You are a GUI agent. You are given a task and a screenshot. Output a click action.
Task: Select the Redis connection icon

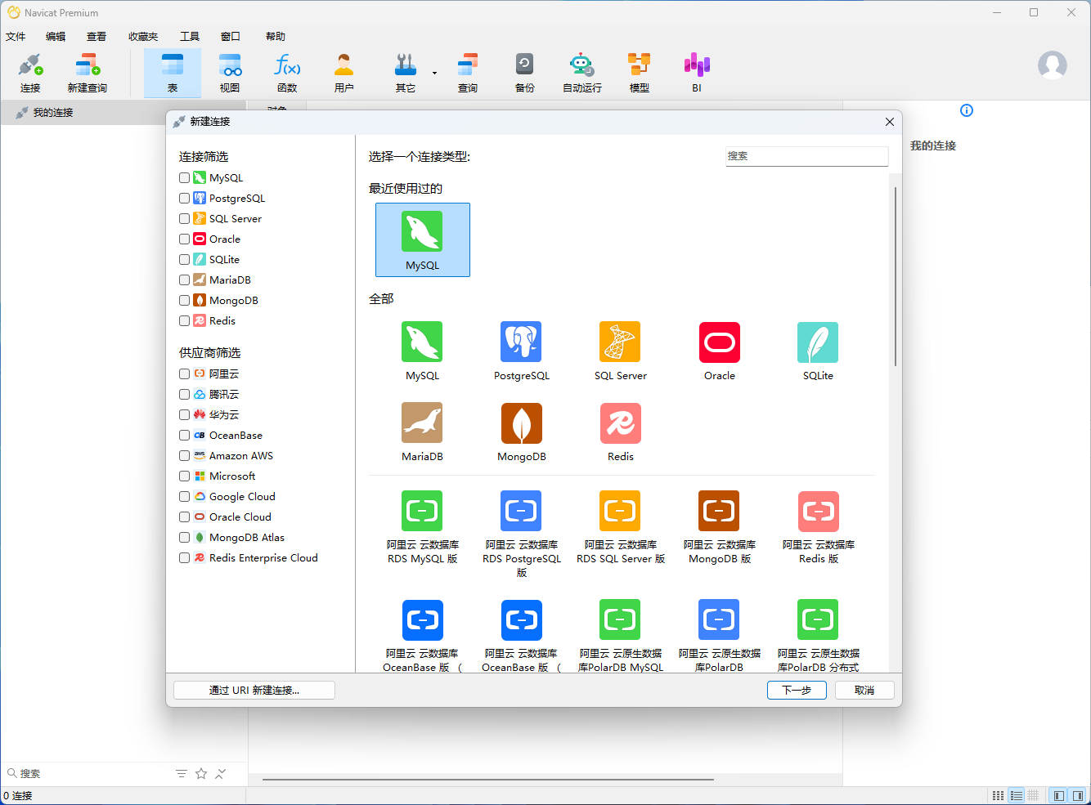point(620,423)
